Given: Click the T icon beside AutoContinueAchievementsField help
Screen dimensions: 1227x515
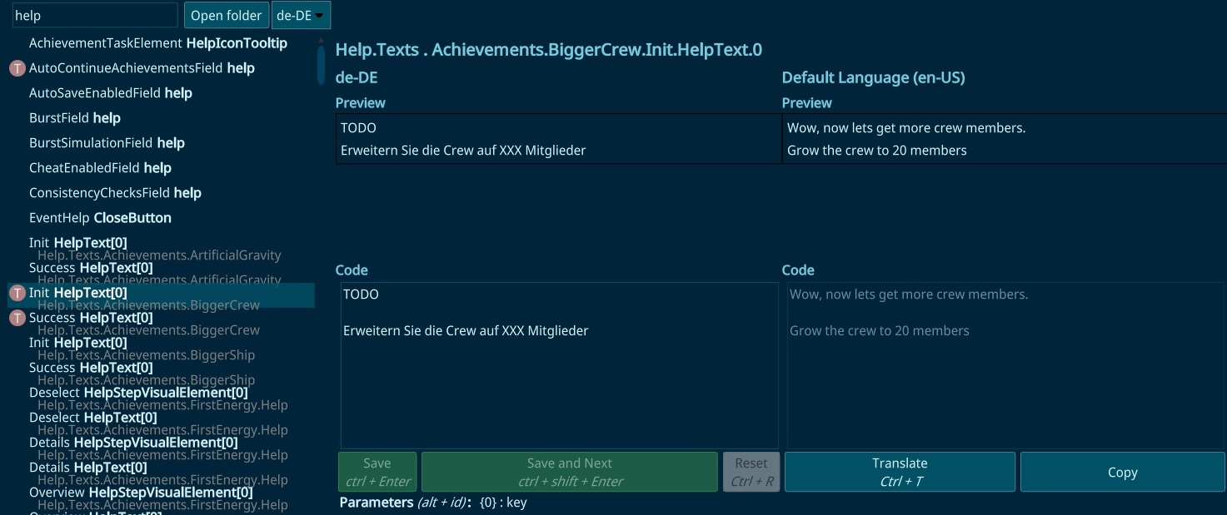Looking at the screenshot, I should point(17,68).
